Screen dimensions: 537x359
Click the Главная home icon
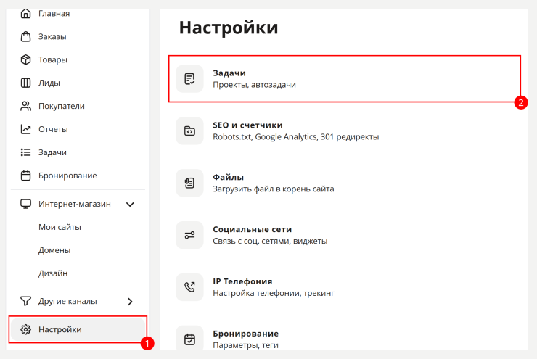[25, 13]
